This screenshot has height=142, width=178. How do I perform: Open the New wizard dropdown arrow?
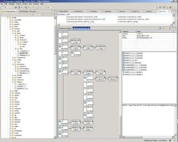click(x=5, y=7)
